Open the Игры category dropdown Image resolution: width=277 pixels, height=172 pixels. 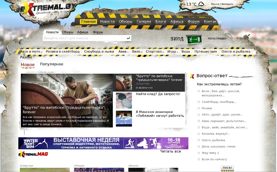(172, 52)
